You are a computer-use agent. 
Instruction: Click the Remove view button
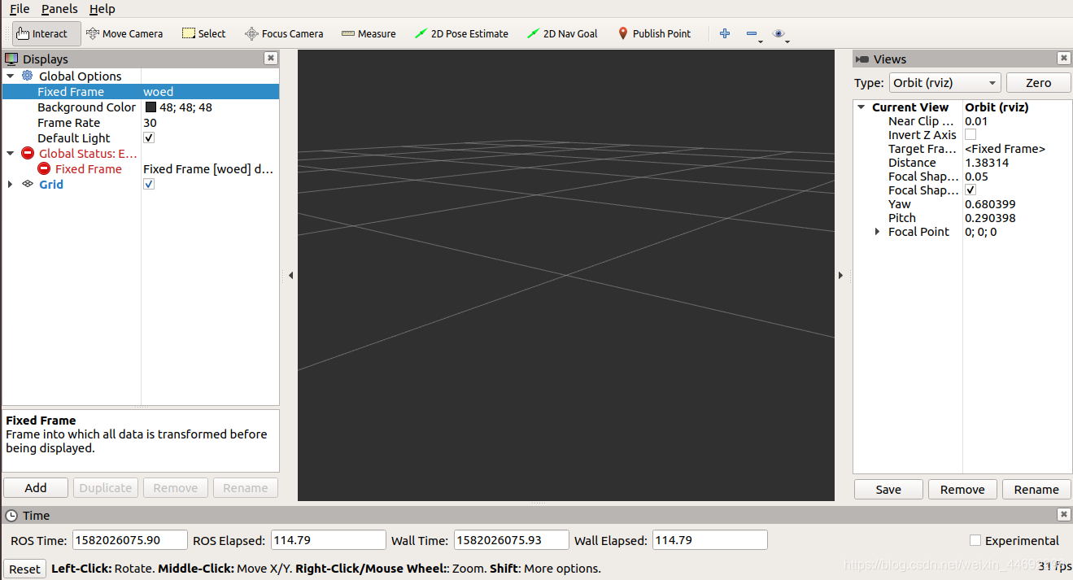(962, 489)
